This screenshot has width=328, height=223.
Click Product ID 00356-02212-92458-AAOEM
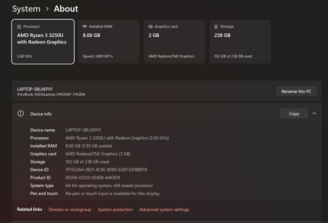click(x=93, y=177)
